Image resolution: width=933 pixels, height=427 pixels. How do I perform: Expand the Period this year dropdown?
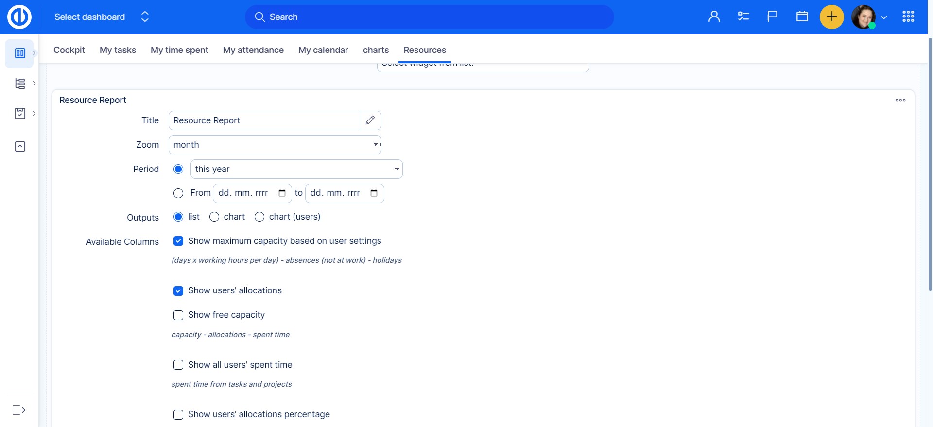point(296,169)
